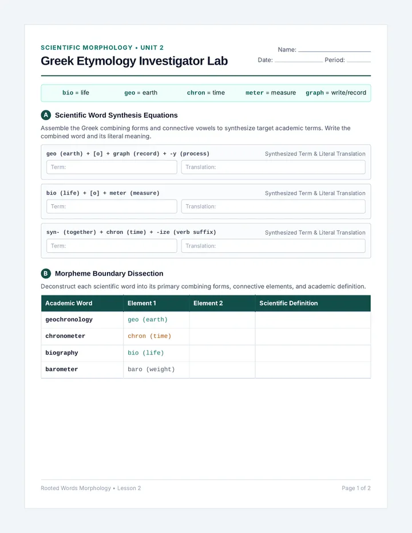Click the Term field for syn- + chron equation

(x=112, y=246)
